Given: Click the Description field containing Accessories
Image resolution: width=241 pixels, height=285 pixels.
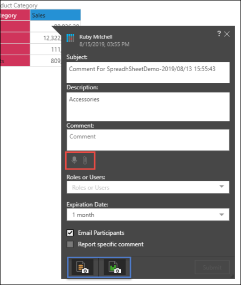Looking at the screenshot, I should 148,107.
